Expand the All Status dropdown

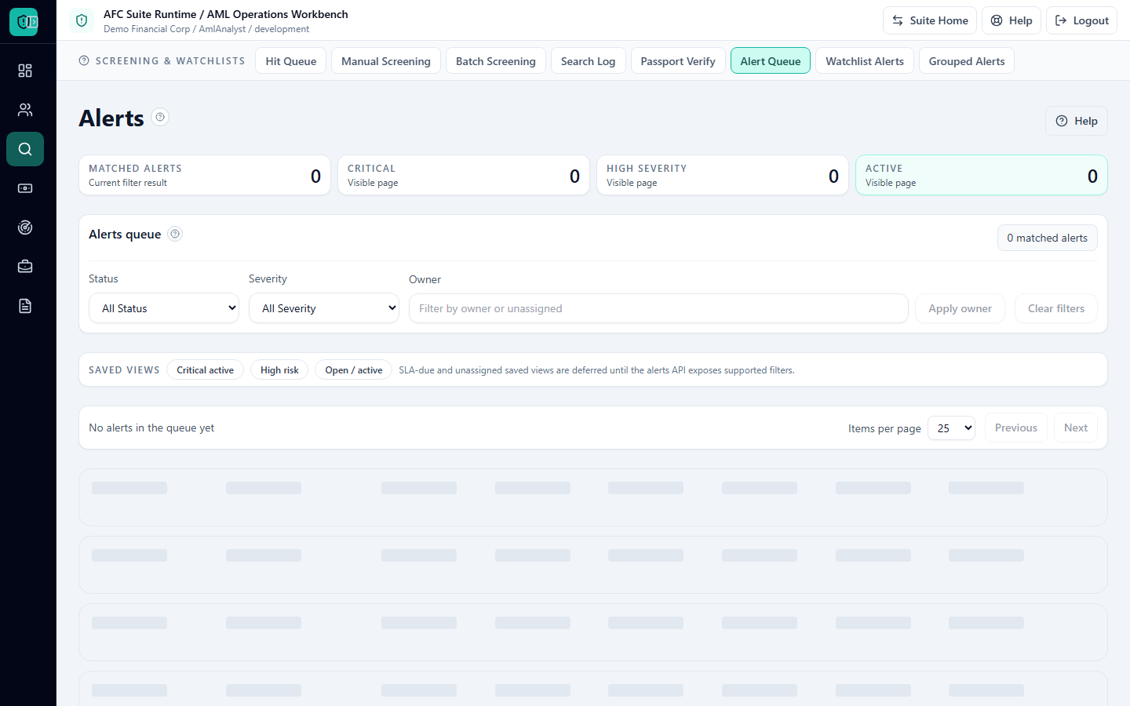164,308
